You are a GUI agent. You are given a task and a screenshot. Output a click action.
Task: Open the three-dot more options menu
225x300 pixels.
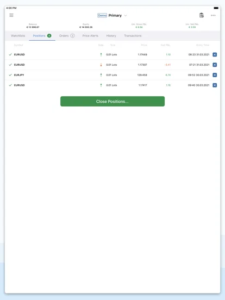point(213,15)
